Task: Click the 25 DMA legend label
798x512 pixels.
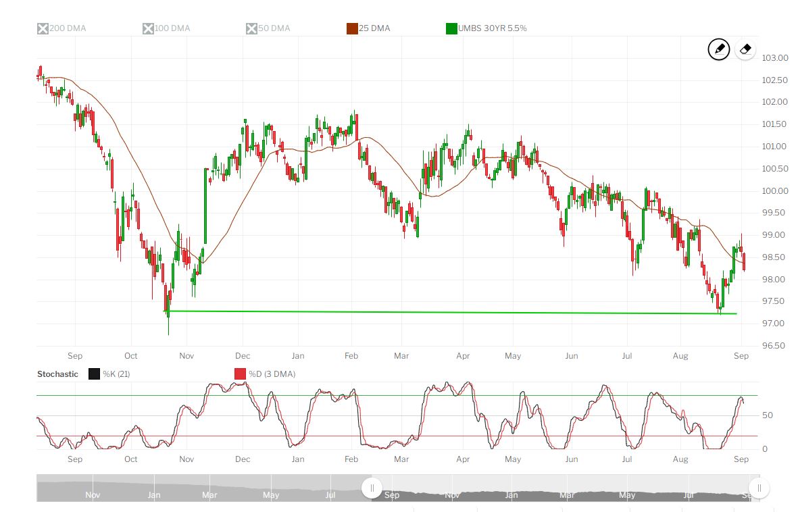Action: [x=374, y=28]
